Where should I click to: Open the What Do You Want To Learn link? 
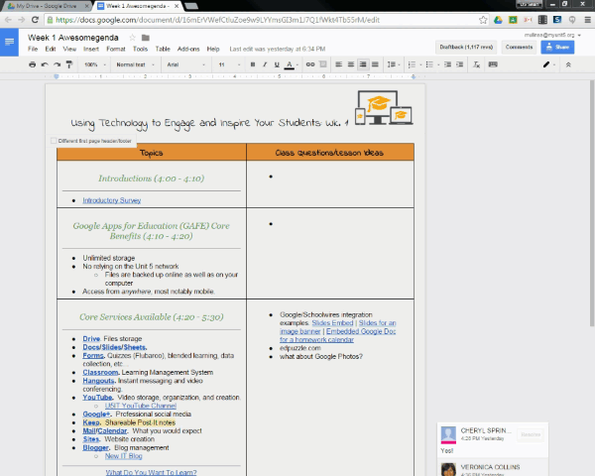pyautogui.click(x=151, y=472)
